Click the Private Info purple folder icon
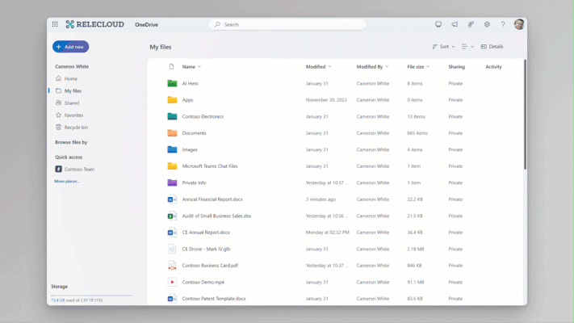 click(x=172, y=182)
